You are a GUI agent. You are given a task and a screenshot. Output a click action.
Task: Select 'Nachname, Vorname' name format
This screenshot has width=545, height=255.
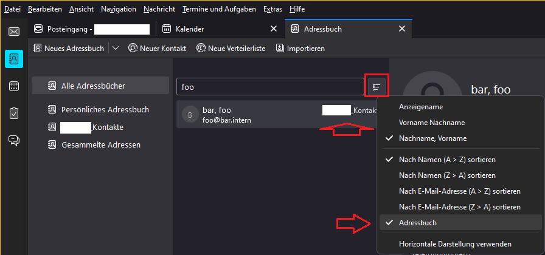click(x=432, y=138)
